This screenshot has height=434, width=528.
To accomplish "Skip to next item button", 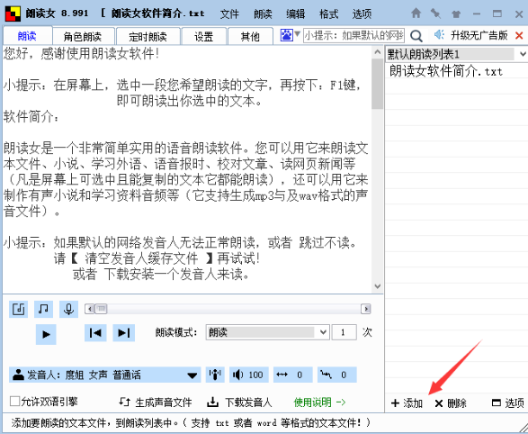I will 123,333.
